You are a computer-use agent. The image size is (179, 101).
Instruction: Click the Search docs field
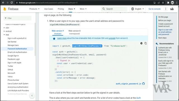tap(114, 9)
